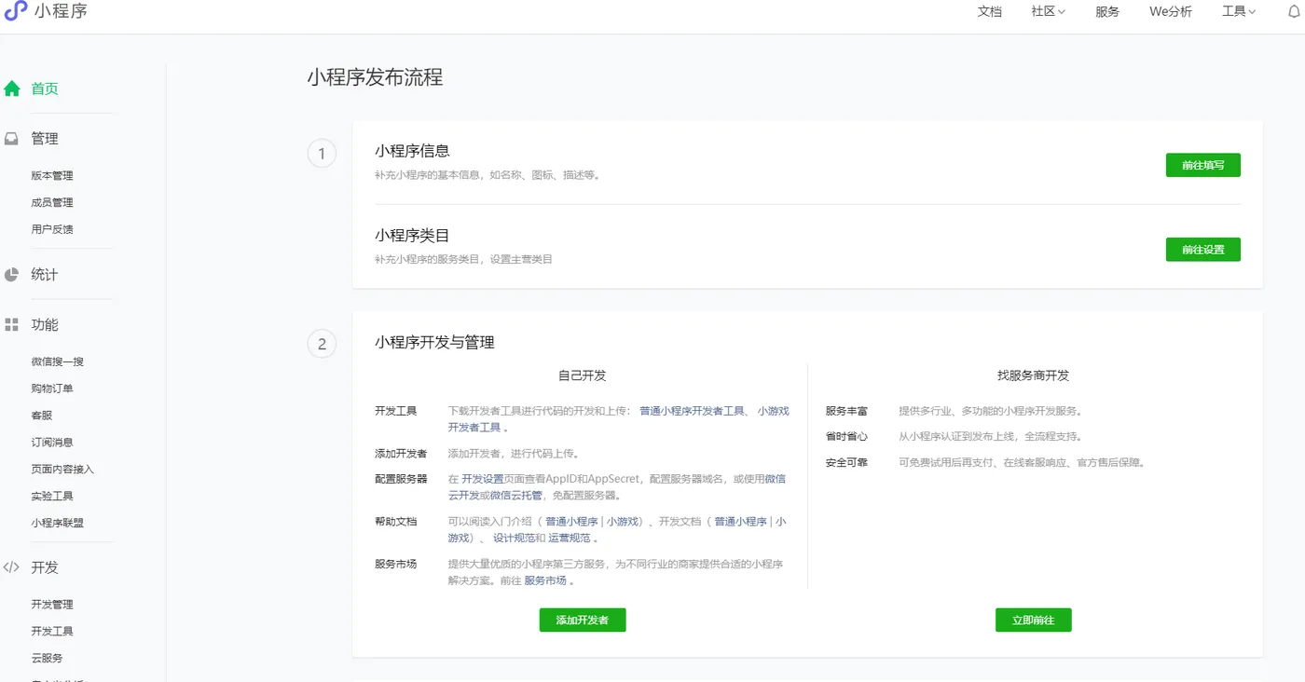Open the 普通小程序开发者工具 link
1305x682 pixels.
click(693, 411)
